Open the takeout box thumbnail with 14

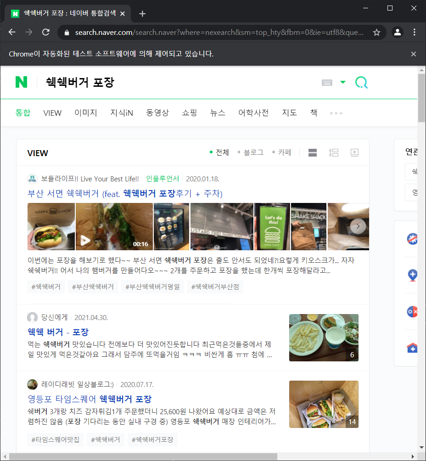coord(324,404)
